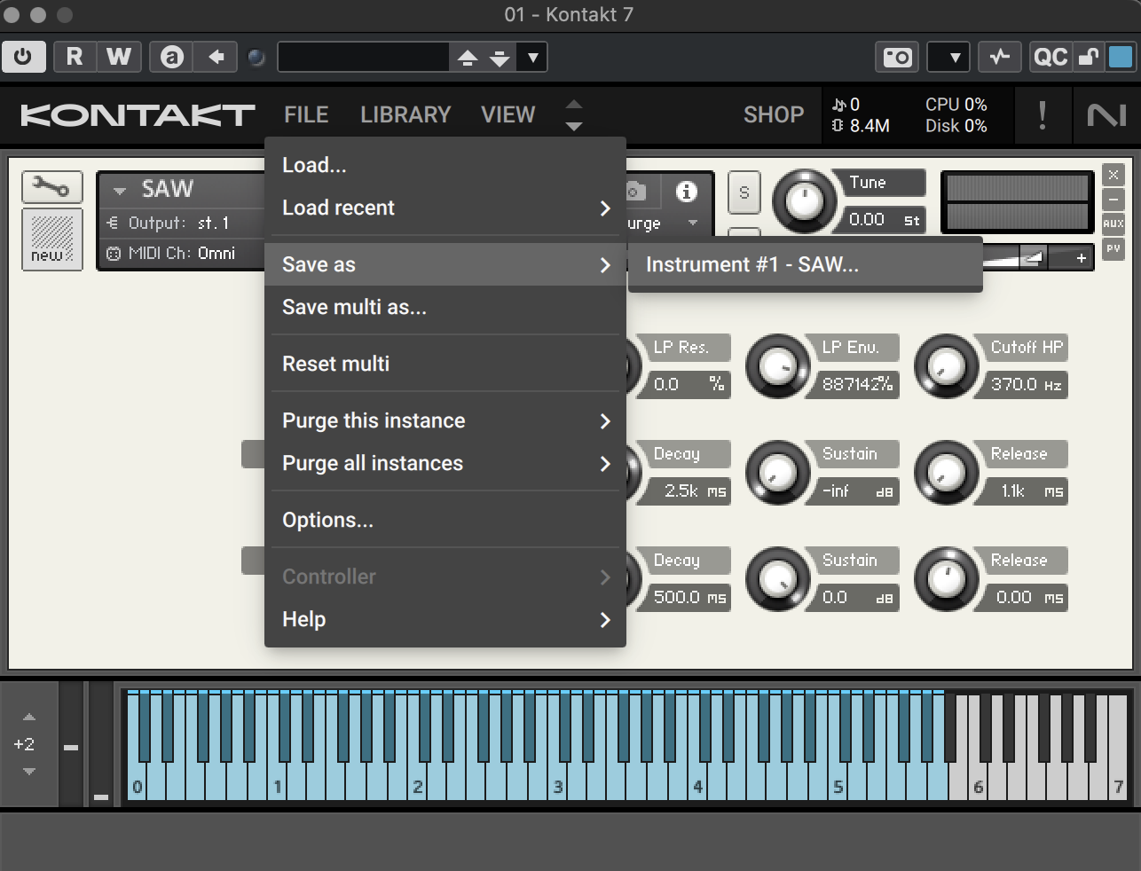1141x871 pixels.
Task: Click the preset name field in host toolbar
Action: coord(364,58)
